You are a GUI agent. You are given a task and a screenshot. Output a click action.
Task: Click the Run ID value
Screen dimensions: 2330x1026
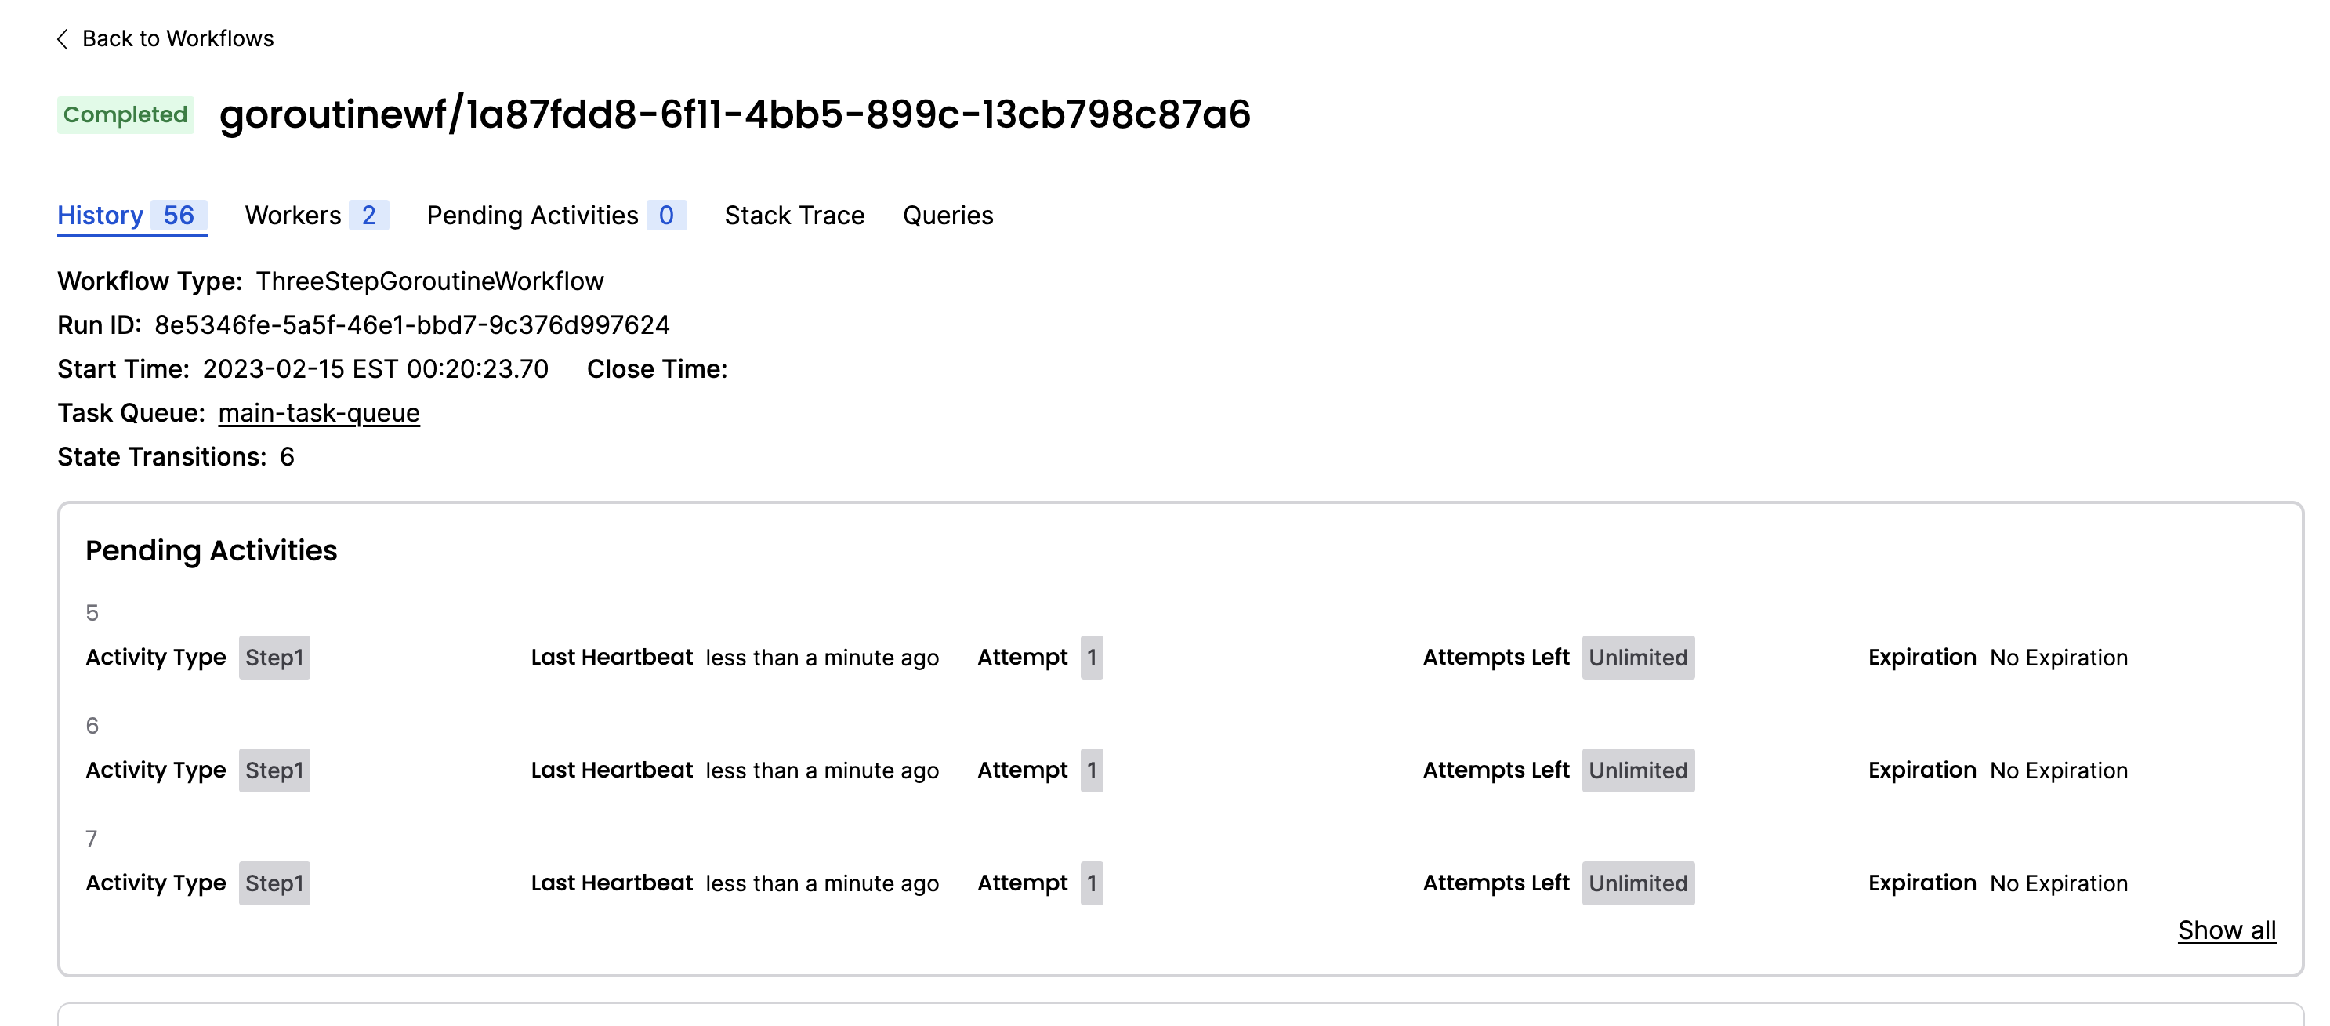click(x=412, y=324)
